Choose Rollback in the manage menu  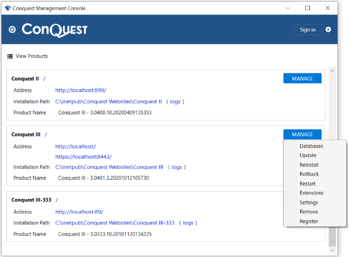(309, 174)
